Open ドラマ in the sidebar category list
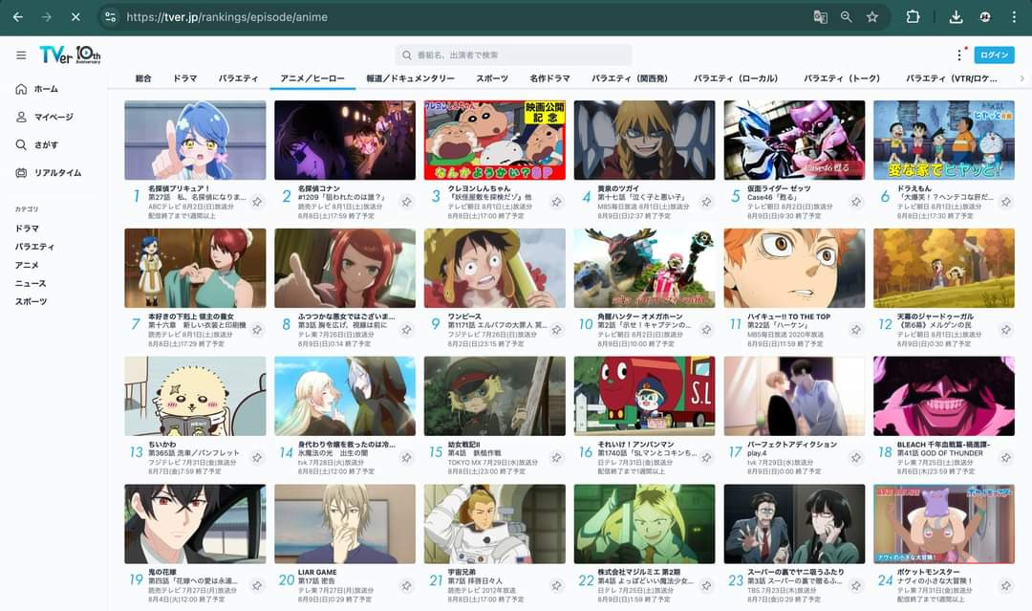The image size is (1032, 611). click(27, 229)
